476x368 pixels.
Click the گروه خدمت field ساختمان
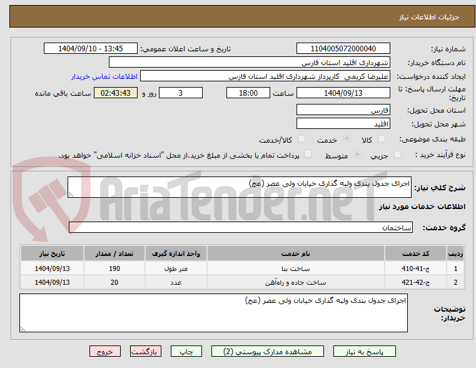point(240,227)
